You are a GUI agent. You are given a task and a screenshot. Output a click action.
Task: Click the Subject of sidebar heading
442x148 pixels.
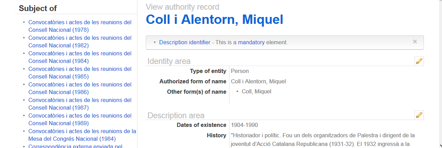(x=38, y=8)
